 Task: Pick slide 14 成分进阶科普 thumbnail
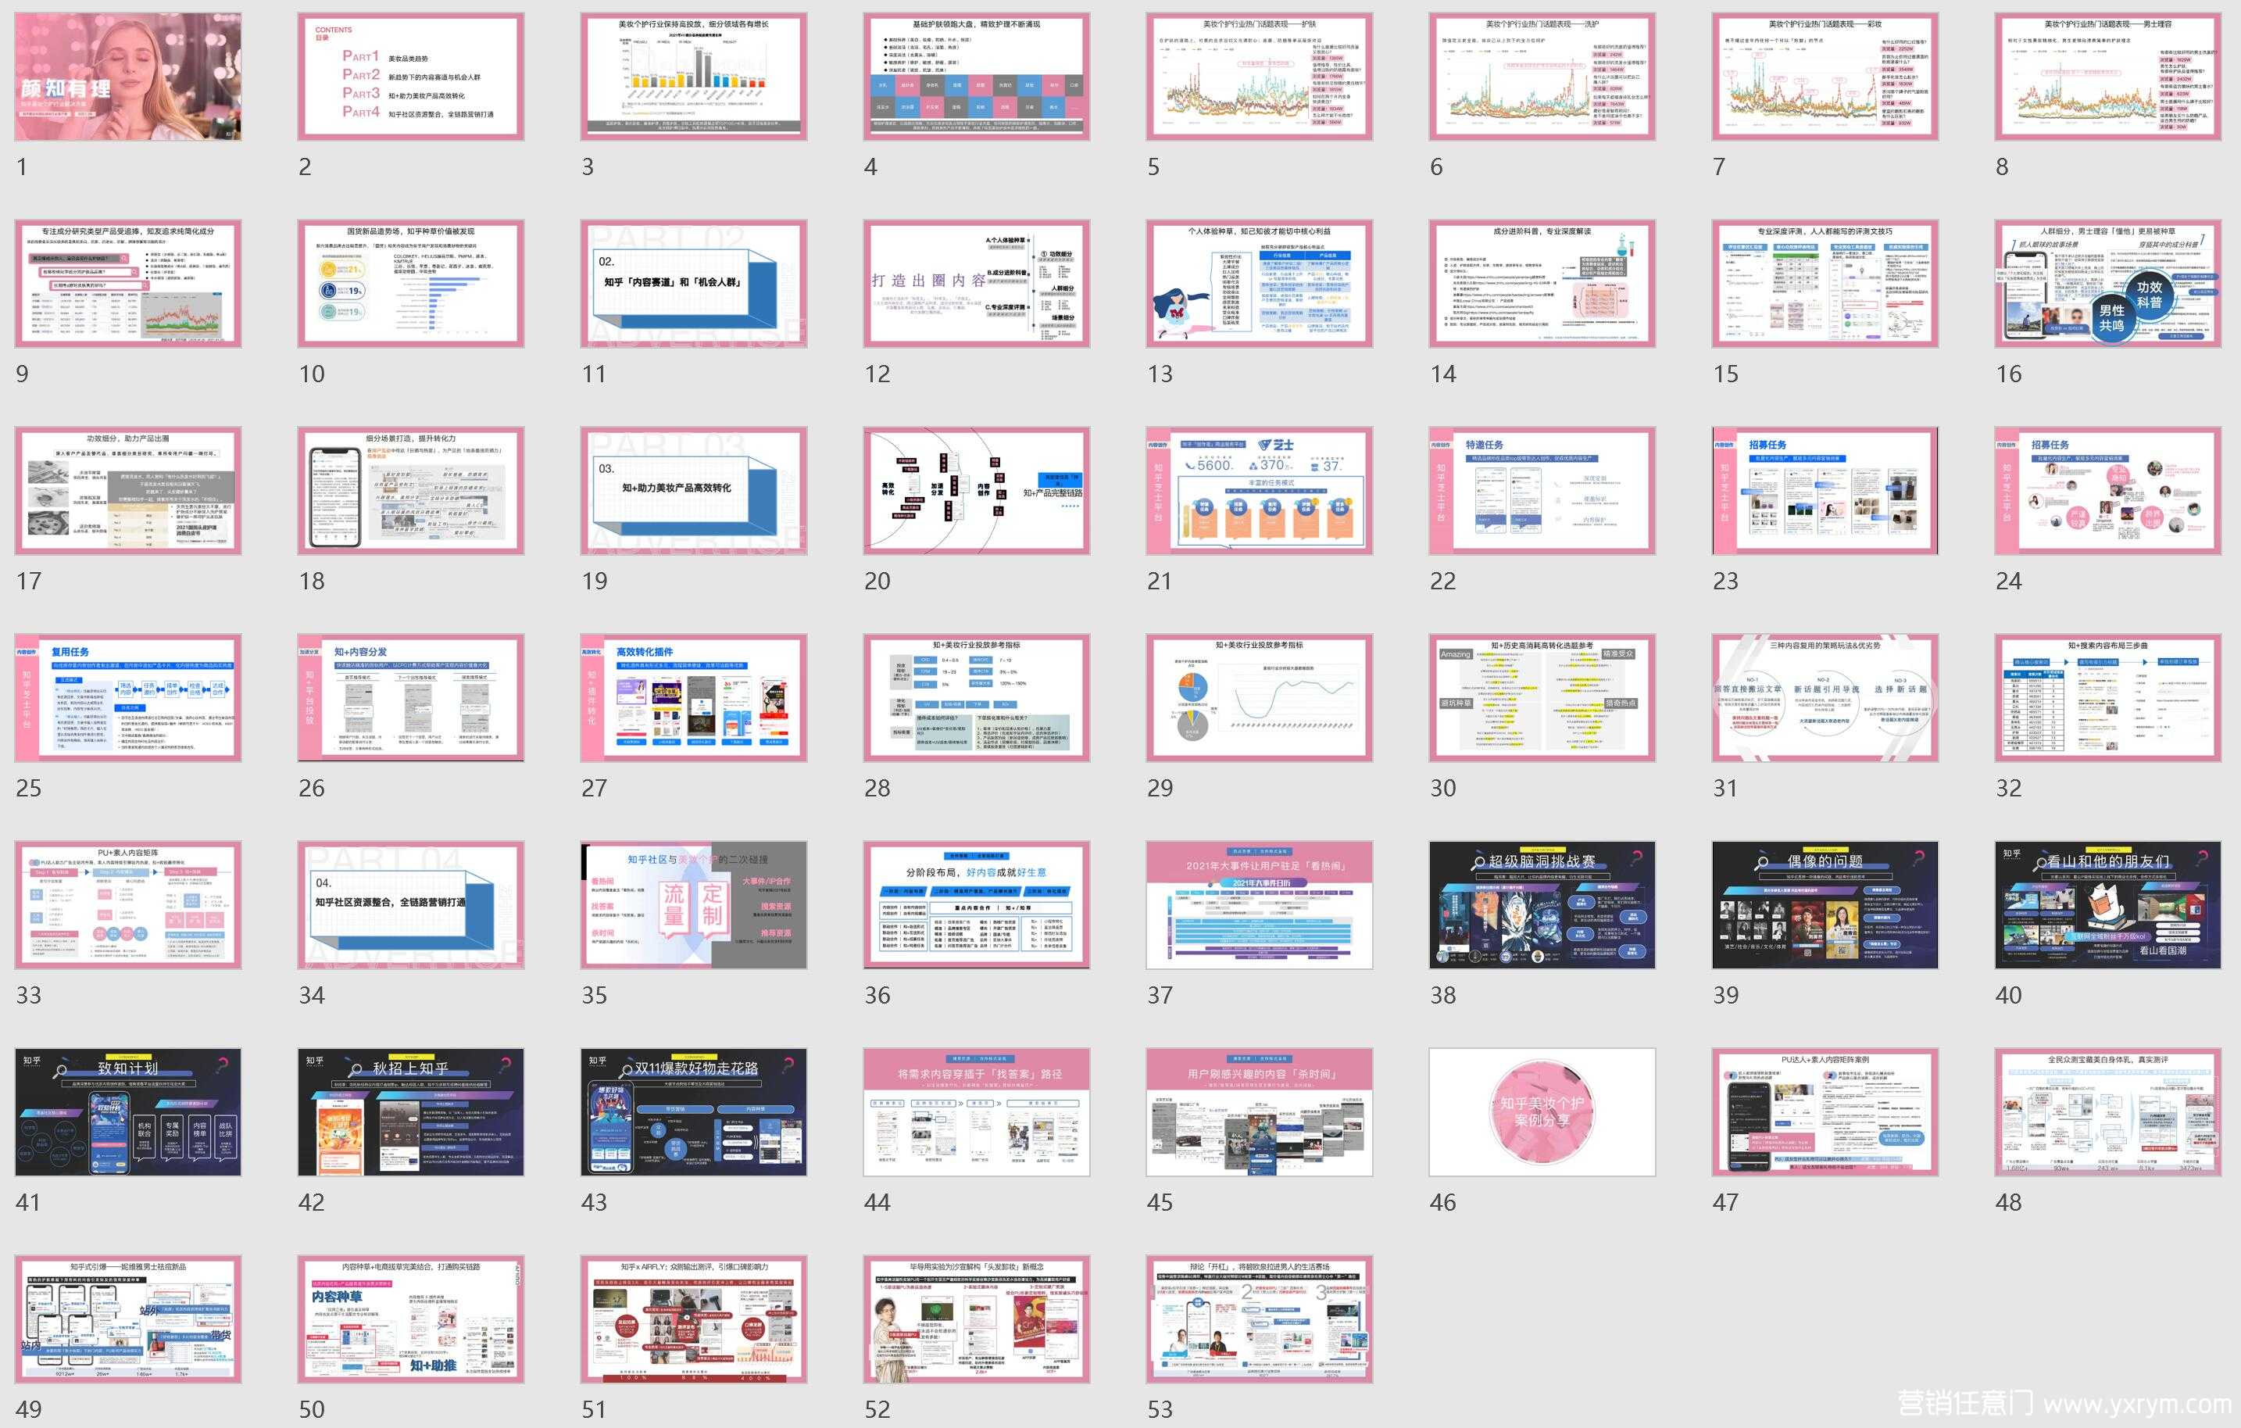[1542, 284]
